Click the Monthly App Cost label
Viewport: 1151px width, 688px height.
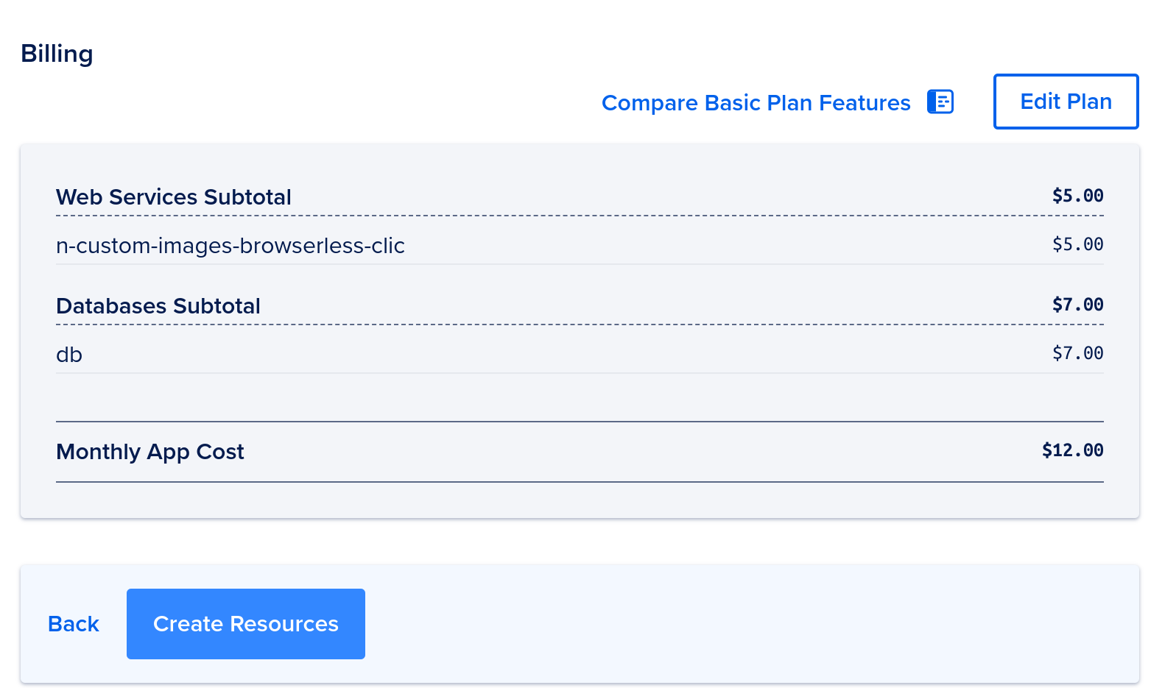[x=150, y=452]
